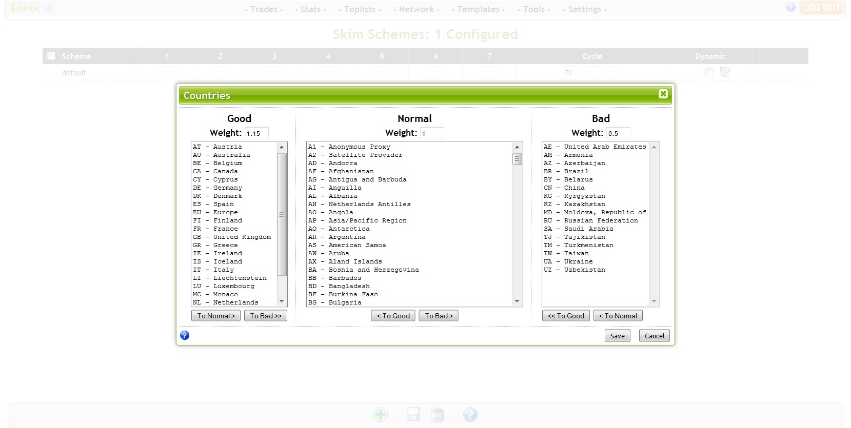
Task: Click the green plus add icon at bottom
Action: click(x=381, y=415)
